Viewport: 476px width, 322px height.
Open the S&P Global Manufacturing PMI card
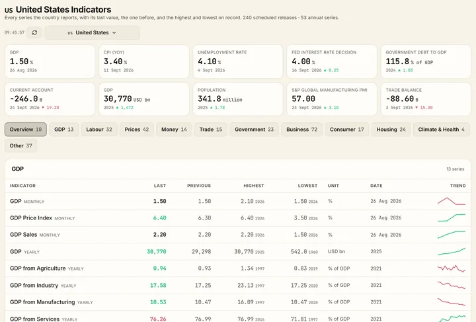click(332, 99)
